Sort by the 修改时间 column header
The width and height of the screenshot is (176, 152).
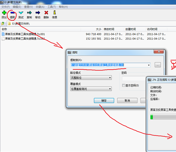click(113, 29)
